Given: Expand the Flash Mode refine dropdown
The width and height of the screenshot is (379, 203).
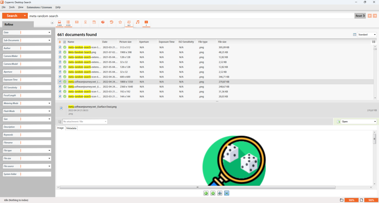Looking at the screenshot, I should point(49,111).
